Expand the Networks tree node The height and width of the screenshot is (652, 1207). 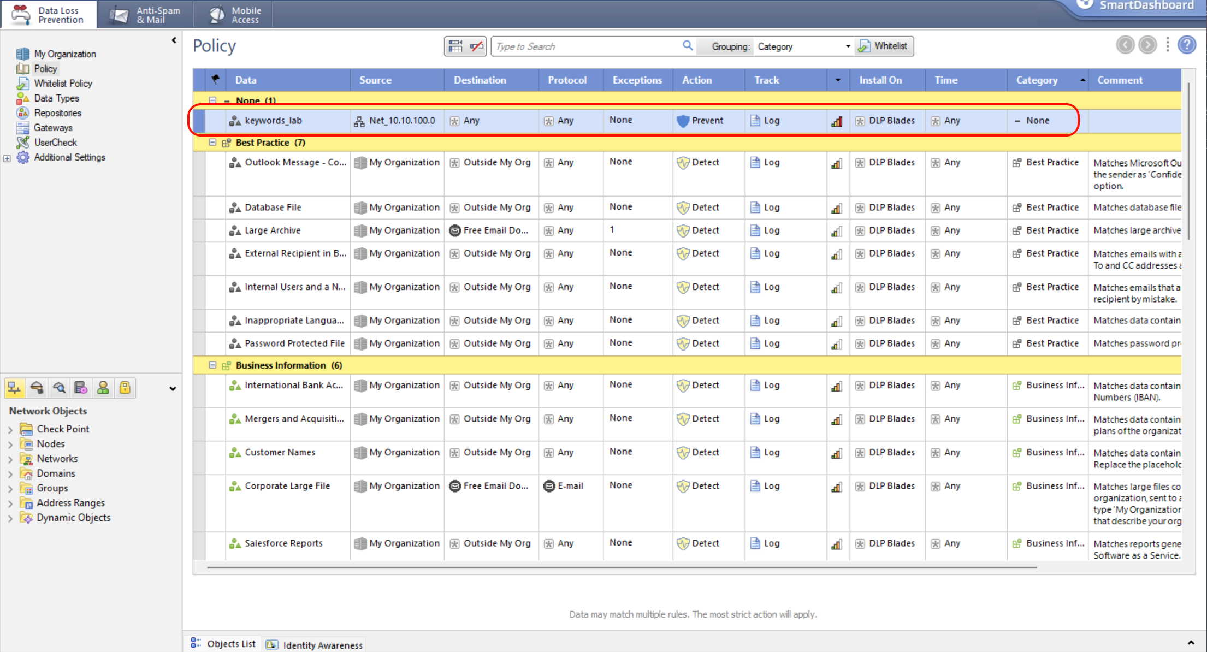10,459
